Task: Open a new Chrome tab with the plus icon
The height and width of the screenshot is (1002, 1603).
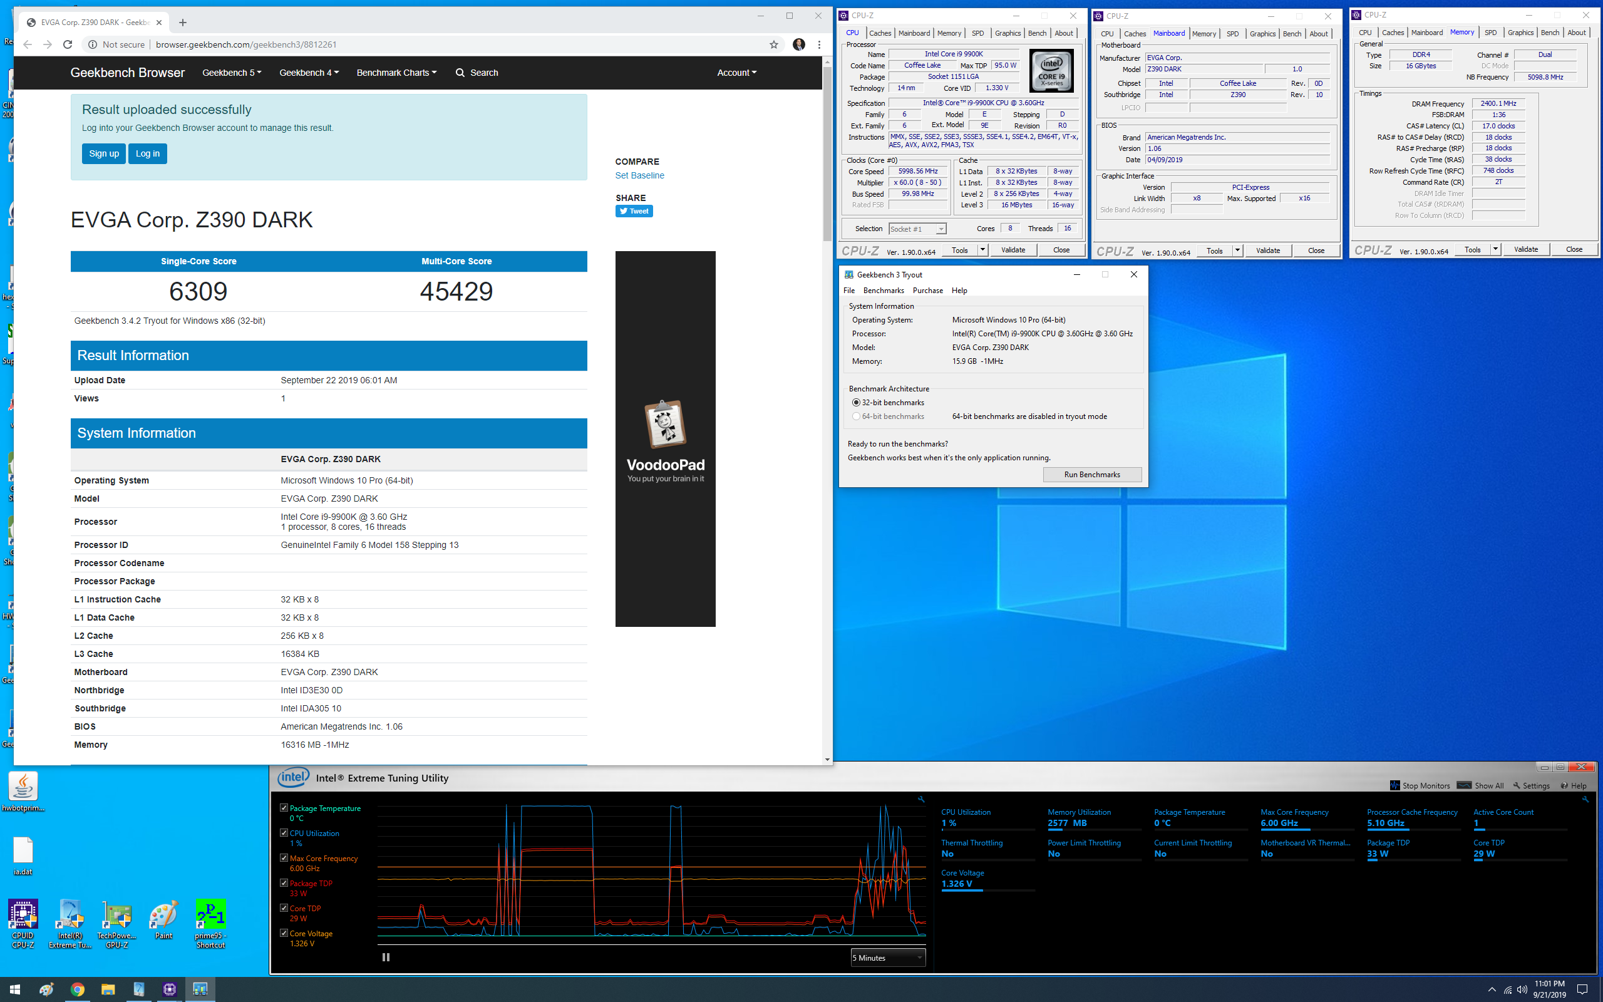Action: (183, 23)
